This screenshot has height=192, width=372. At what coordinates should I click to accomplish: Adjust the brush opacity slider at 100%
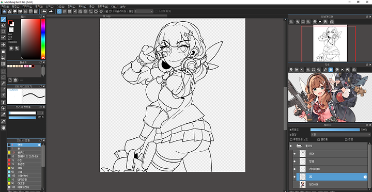(x=22, y=118)
